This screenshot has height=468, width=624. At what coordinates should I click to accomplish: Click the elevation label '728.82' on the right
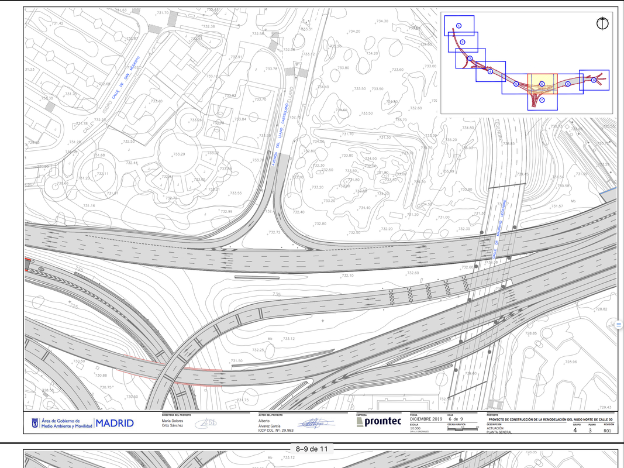pos(601,309)
